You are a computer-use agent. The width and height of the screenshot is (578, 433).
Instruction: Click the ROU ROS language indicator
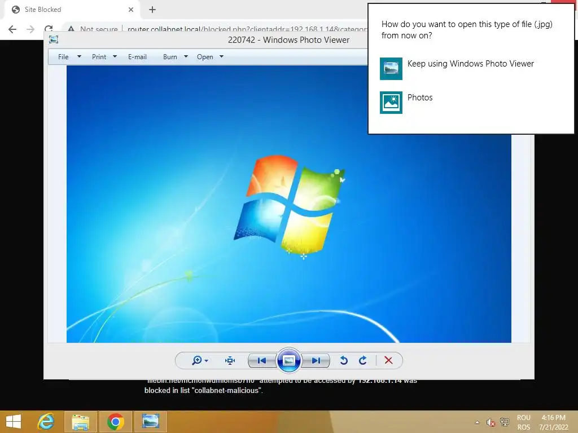pyautogui.click(x=523, y=422)
